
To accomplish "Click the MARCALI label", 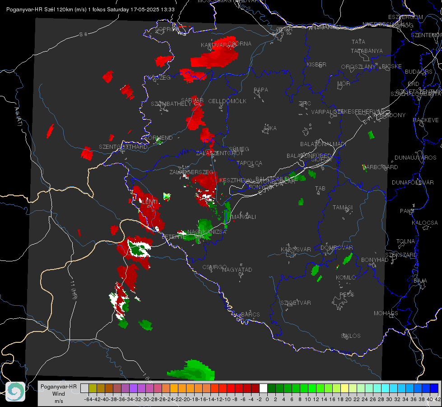I will click(x=243, y=217).
